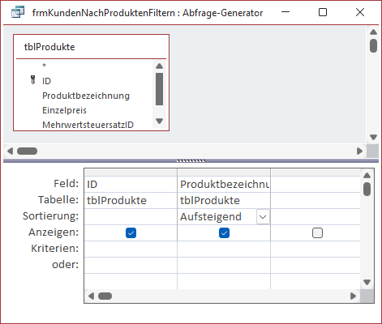The width and height of the screenshot is (382, 324).
Task: Uncheck Anzeigen checkbox for Produktbezeichnung column
Action: pyautogui.click(x=224, y=232)
